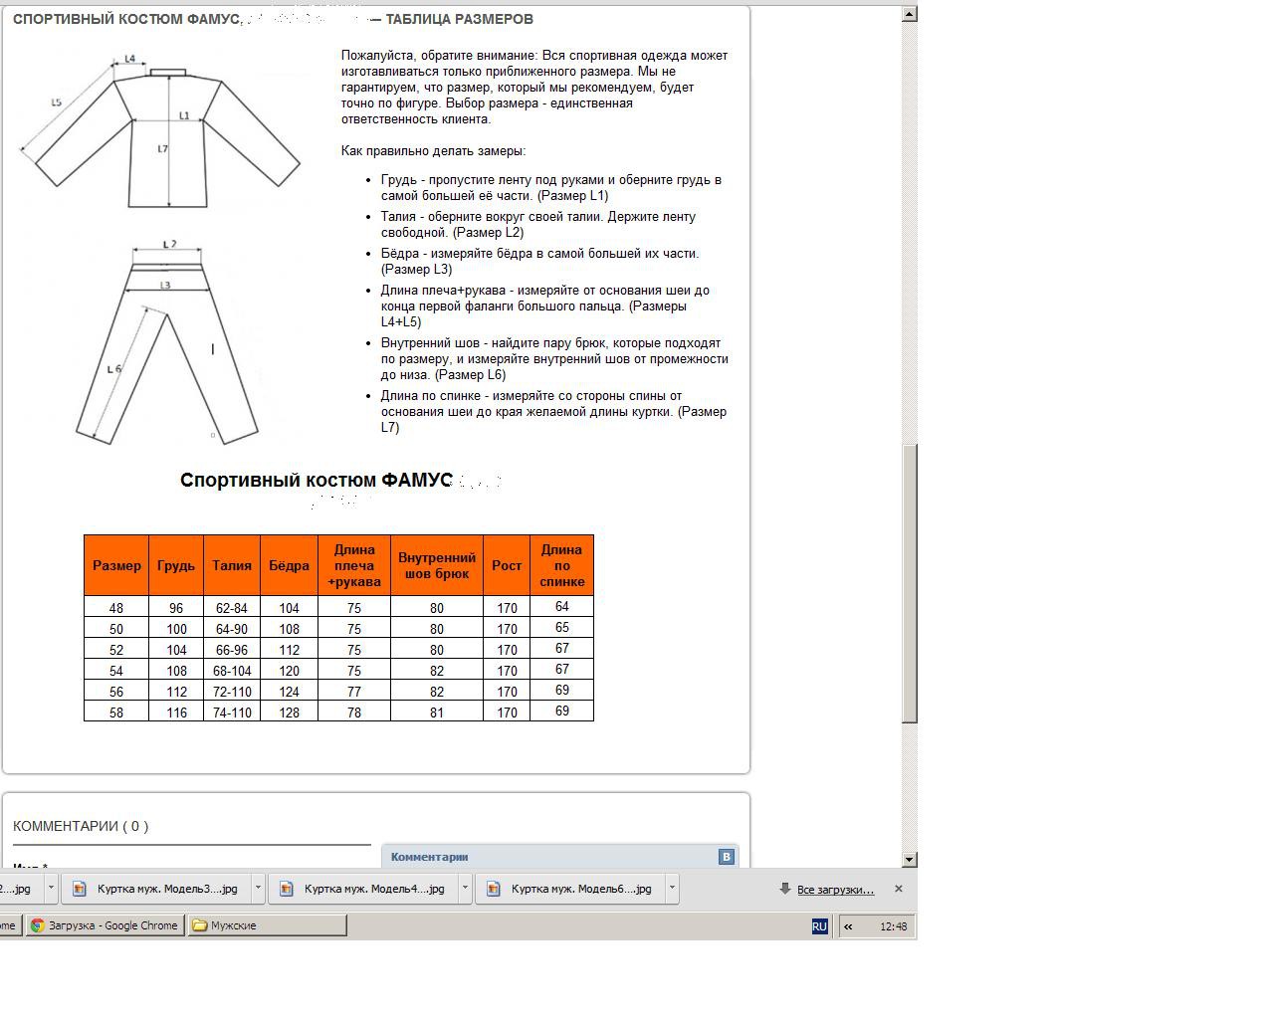Click the Модель6 download file icon
1274x1019 pixels.
(x=494, y=889)
